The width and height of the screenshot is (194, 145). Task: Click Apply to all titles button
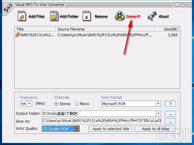tap(156, 129)
